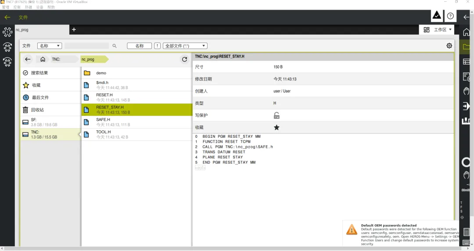
Task: Click the search magnifier icon
Action: (x=115, y=46)
